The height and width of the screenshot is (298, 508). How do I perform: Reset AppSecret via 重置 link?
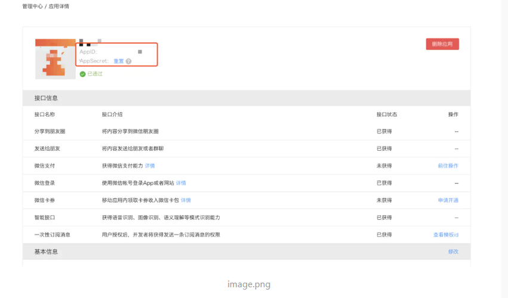point(119,61)
